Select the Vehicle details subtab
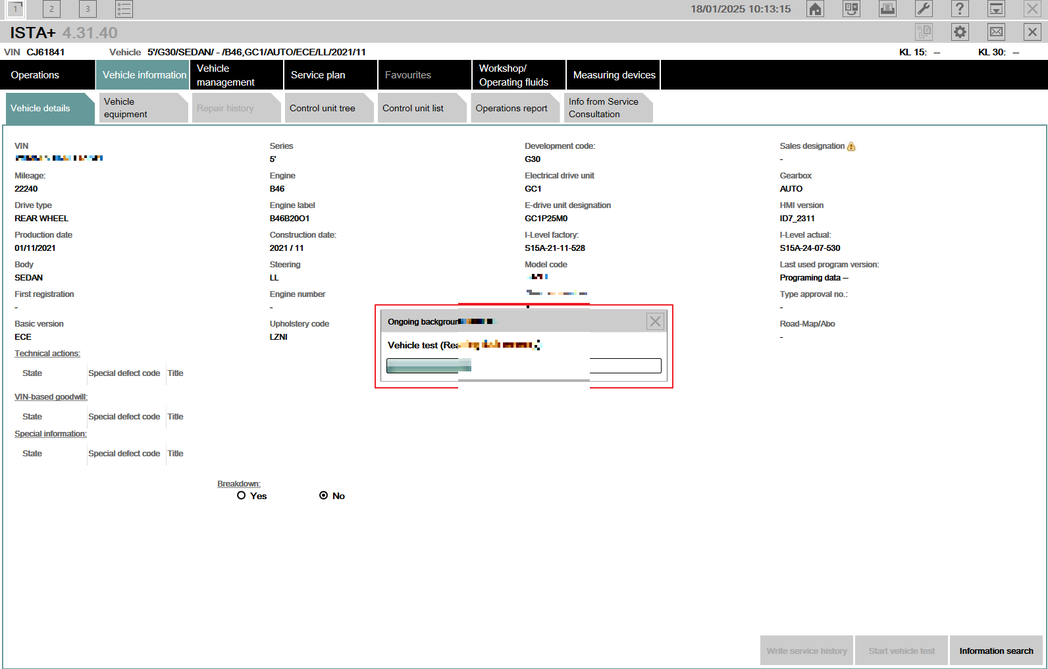1048x669 pixels. pyautogui.click(x=50, y=108)
